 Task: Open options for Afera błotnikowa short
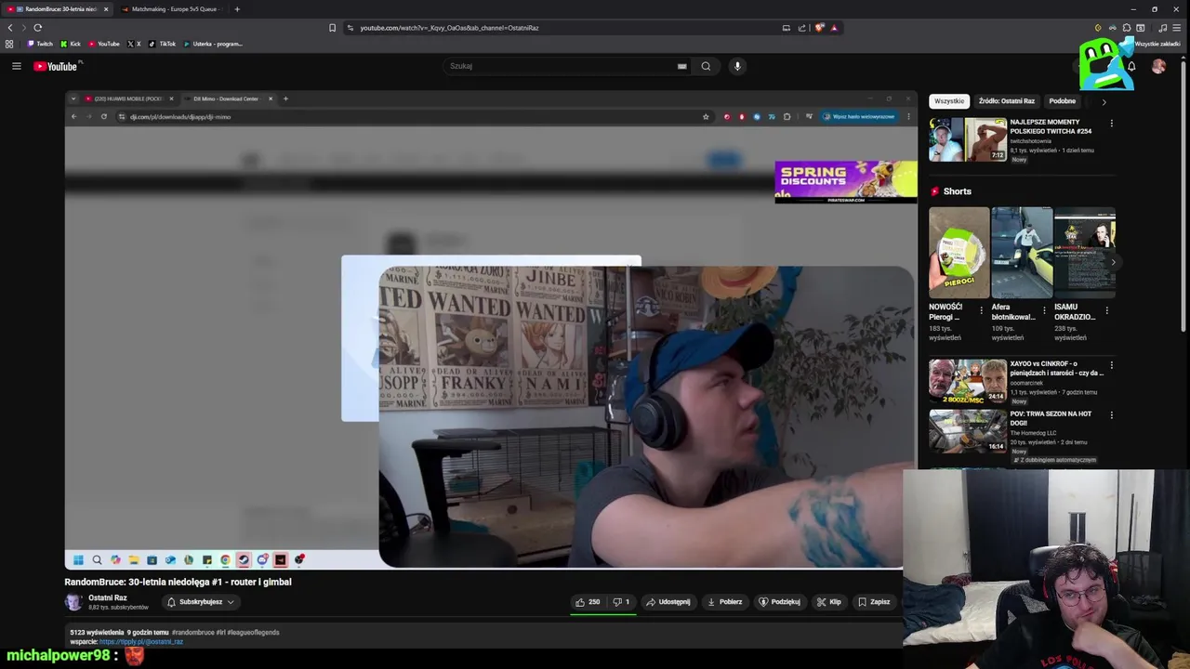(1044, 310)
